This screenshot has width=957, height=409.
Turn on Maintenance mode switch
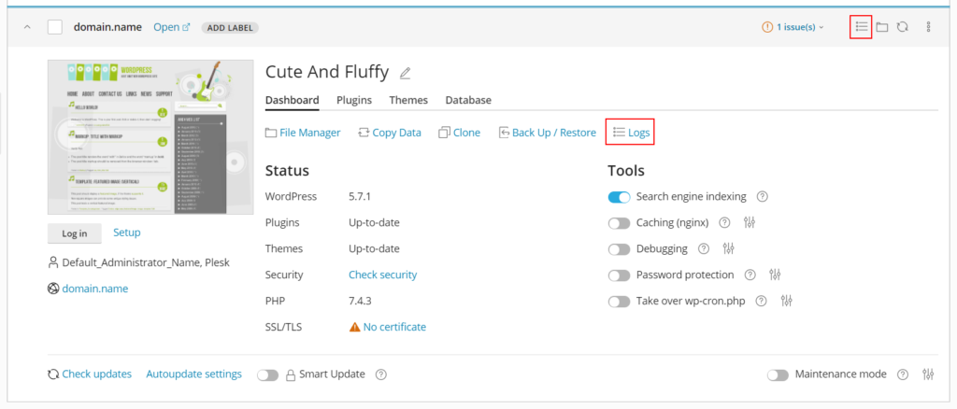coord(778,374)
